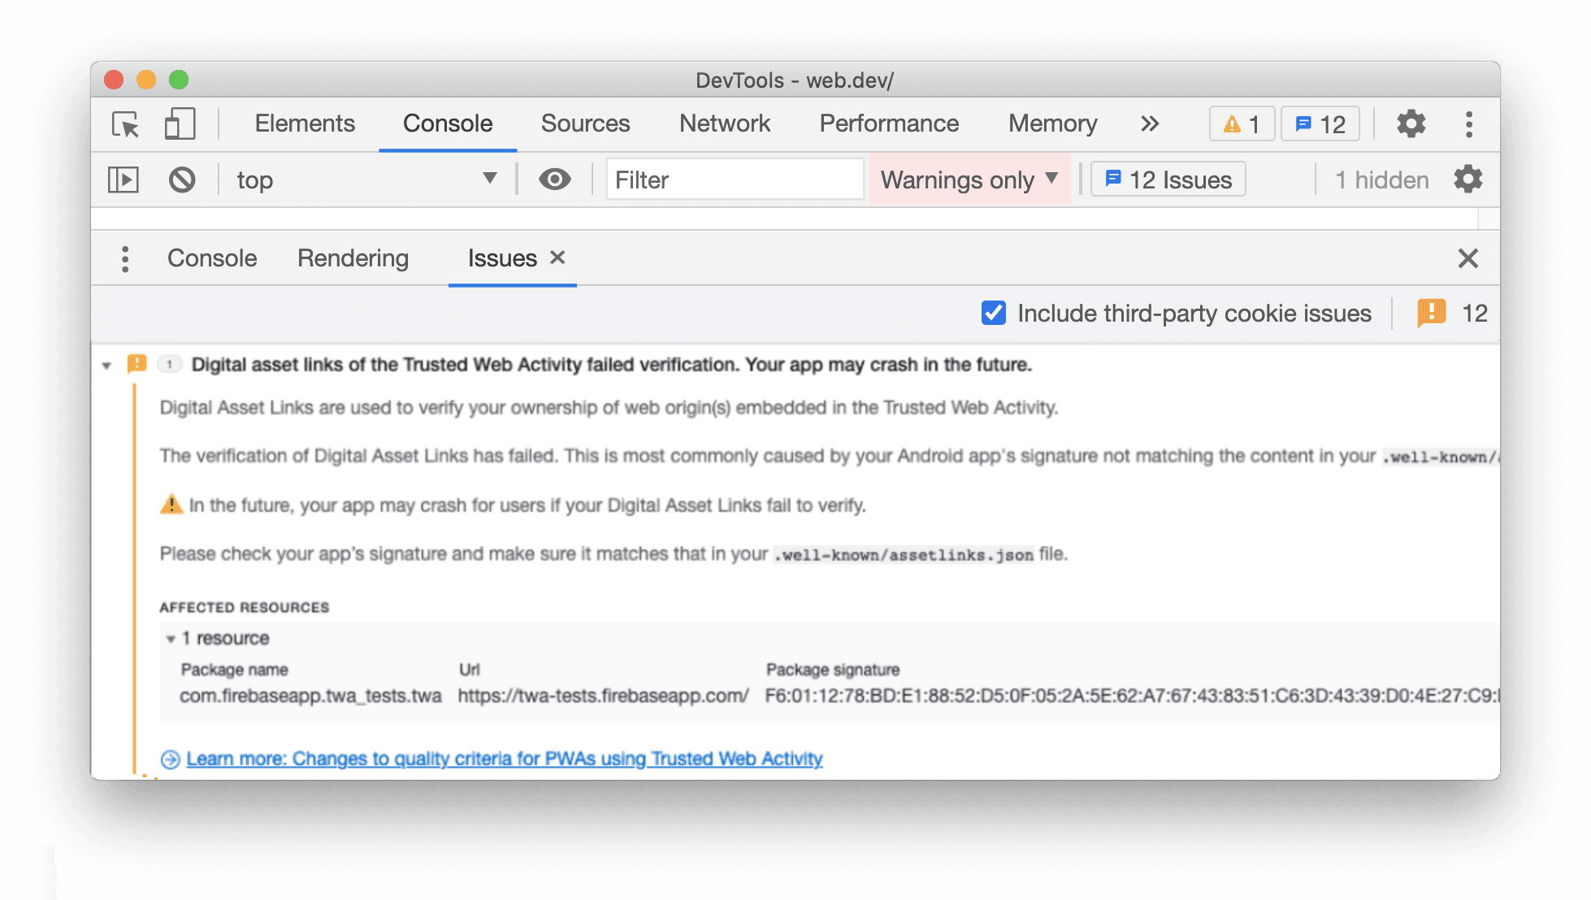Click the more tools overflow icon
The height and width of the screenshot is (900, 1591).
[1151, 123]
